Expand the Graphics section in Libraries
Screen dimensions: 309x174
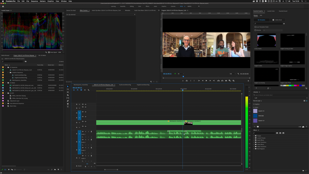(254, 104)
